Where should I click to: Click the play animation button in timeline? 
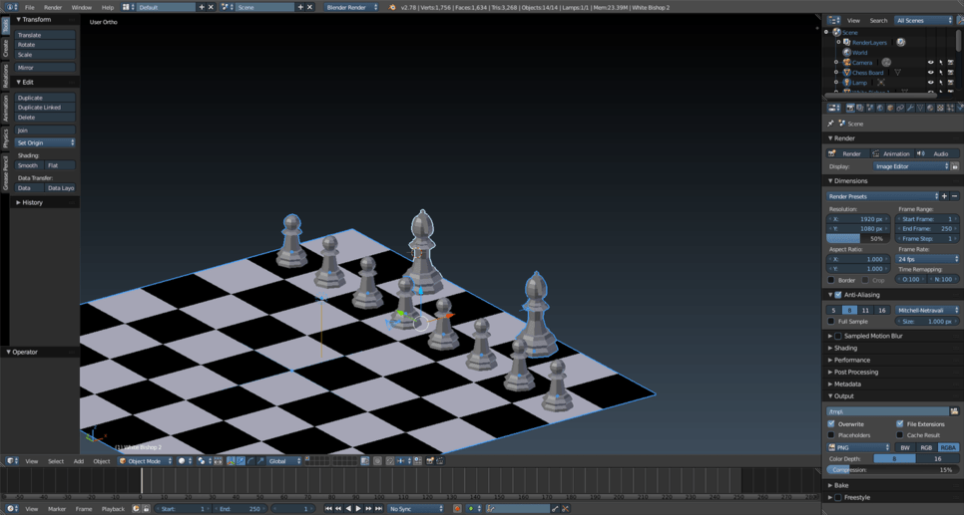coord(358,508)
